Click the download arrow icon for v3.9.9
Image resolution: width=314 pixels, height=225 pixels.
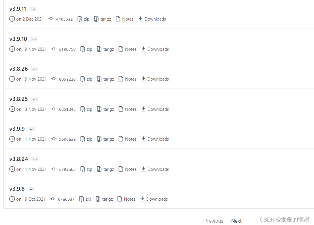(x=143, y=139)
